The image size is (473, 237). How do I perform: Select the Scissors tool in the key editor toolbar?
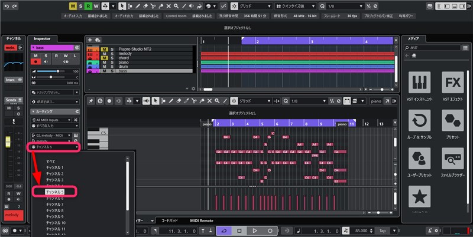[x=195, y=101]
